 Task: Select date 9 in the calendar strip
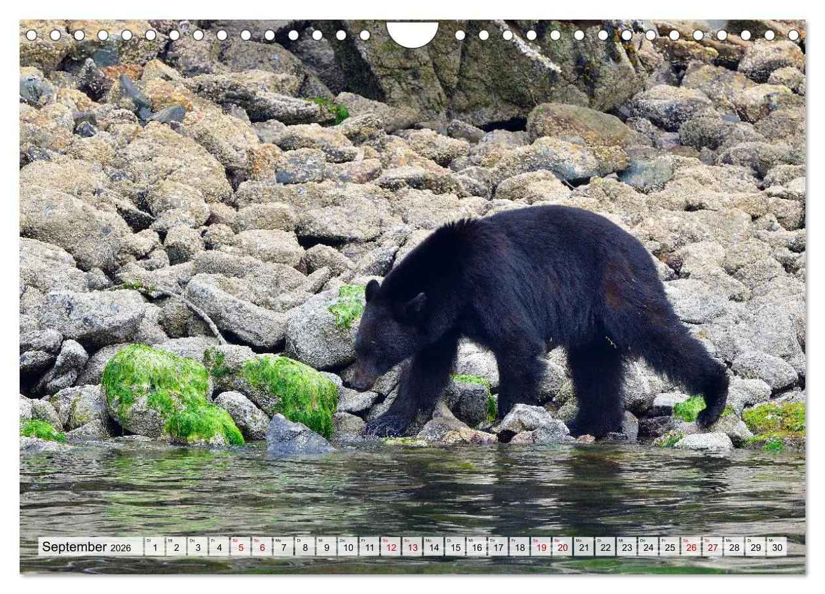(x=326, y=547)
